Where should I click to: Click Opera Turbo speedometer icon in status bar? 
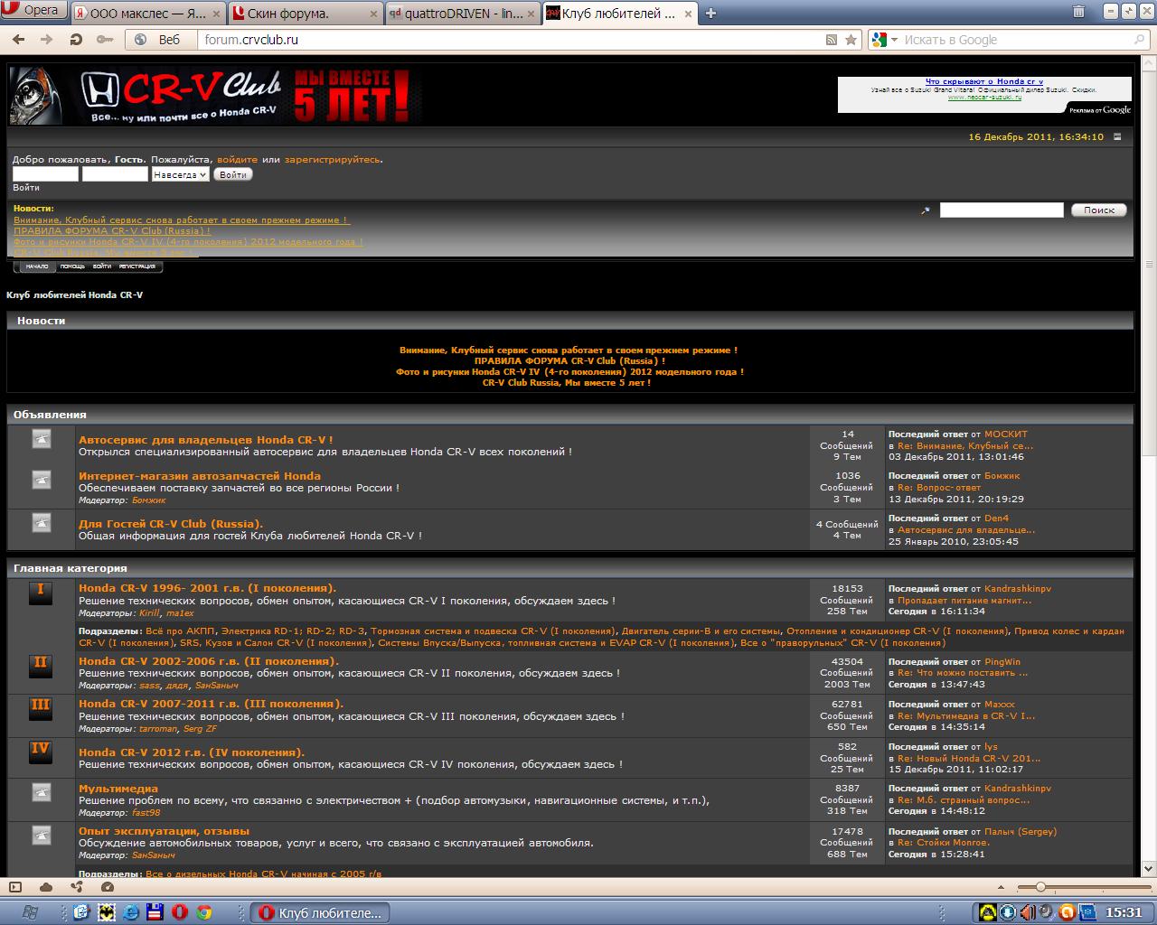pyautogui.click(x=108, y=887)
